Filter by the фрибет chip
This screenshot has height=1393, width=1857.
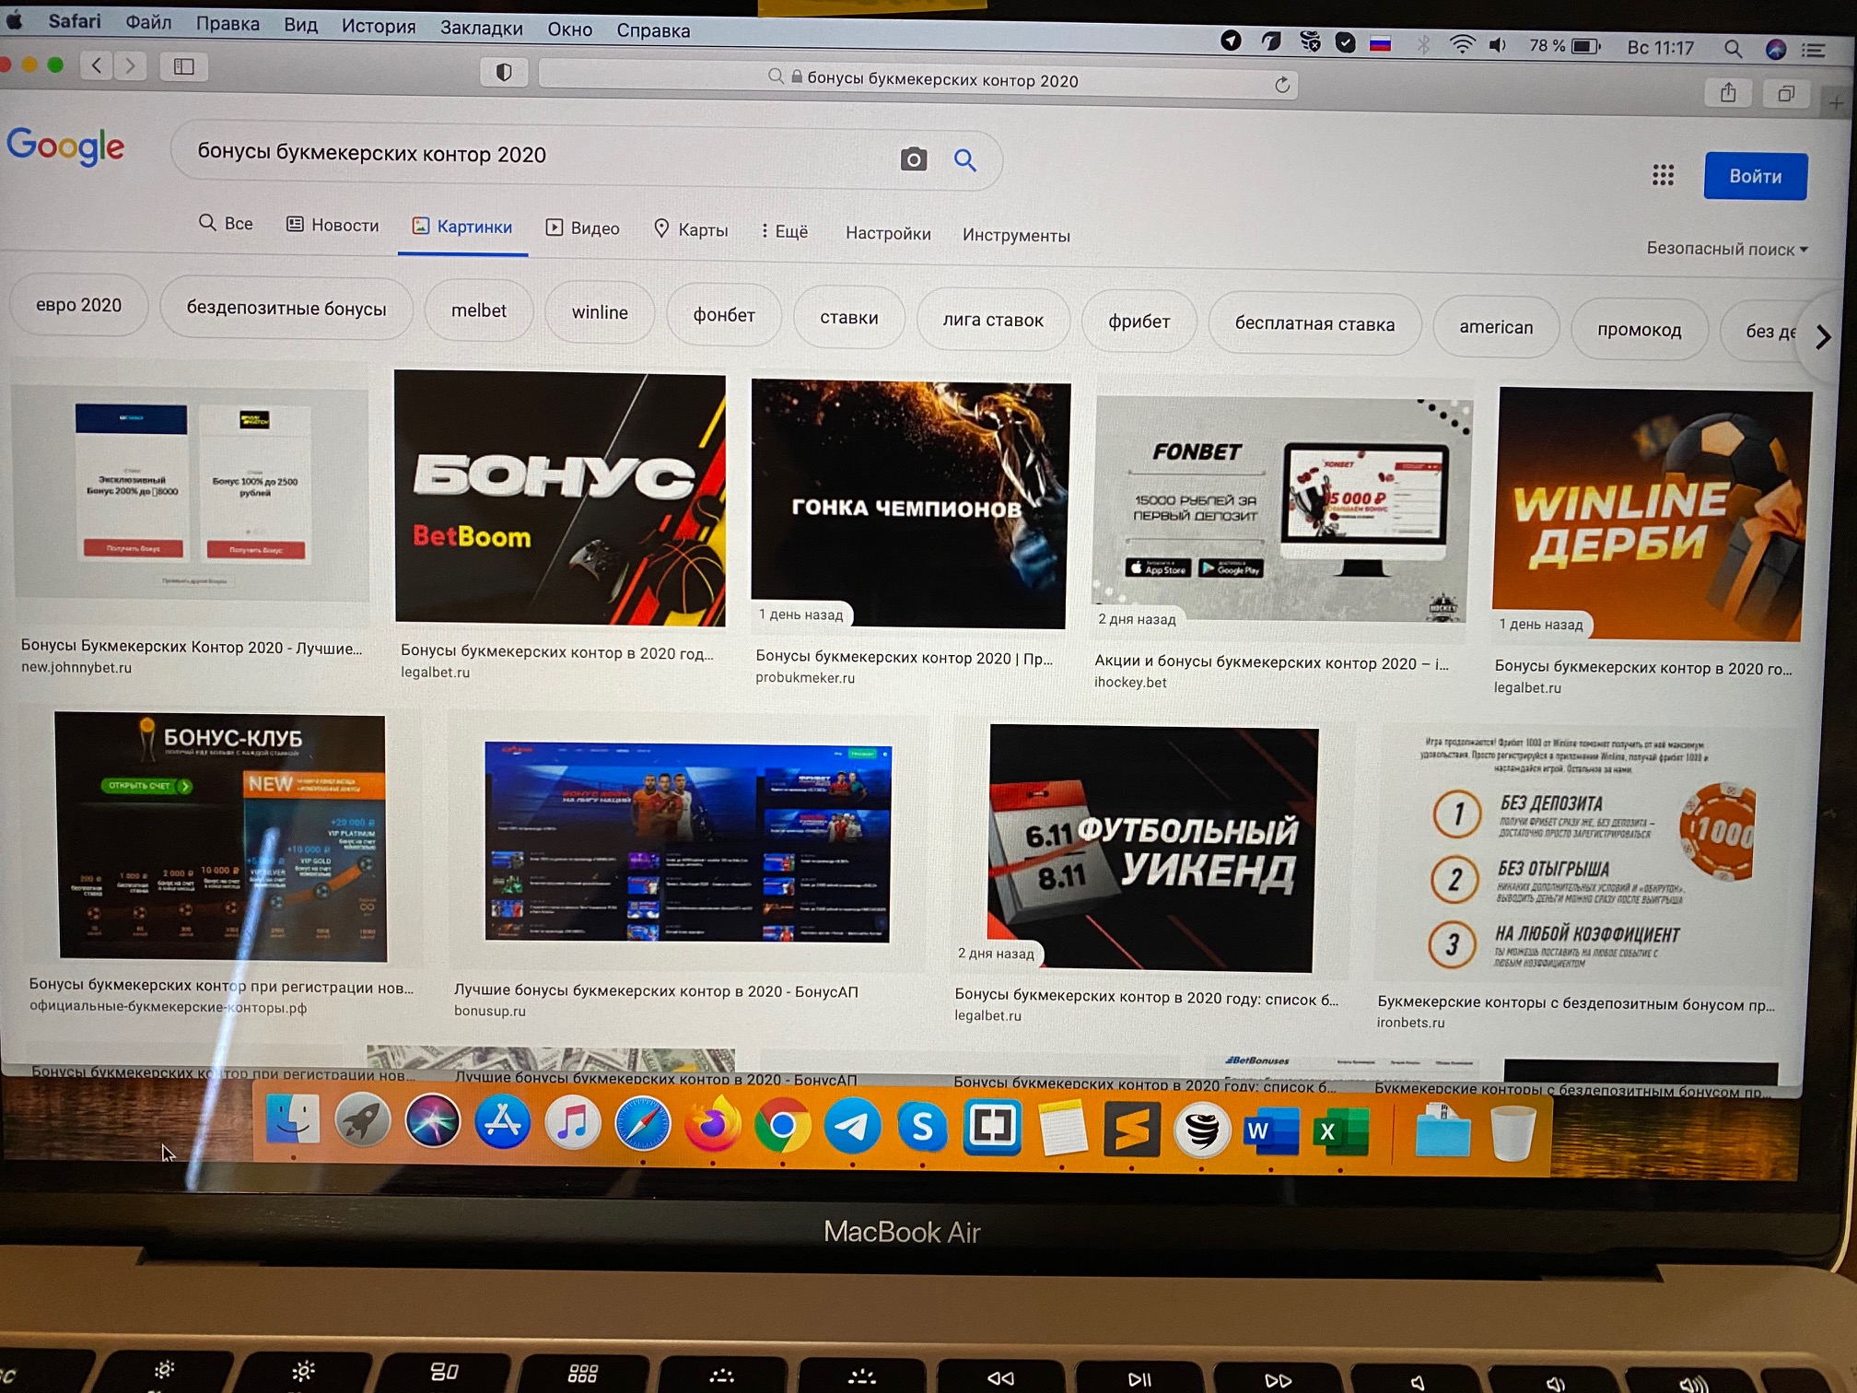tap(1139, 321)
